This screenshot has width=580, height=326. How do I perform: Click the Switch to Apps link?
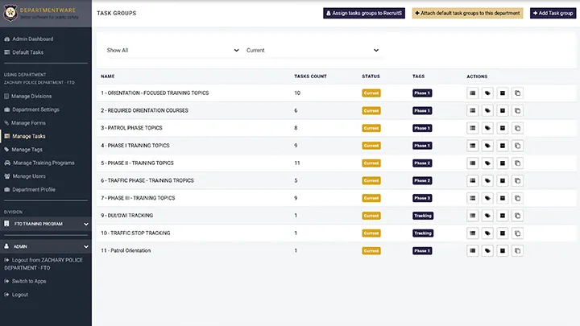(x=29, y=281)
